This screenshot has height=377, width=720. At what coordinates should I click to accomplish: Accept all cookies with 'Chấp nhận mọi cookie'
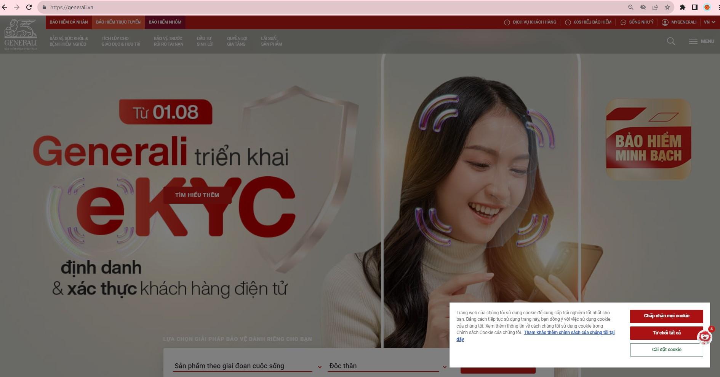click(x=666, y=316)
